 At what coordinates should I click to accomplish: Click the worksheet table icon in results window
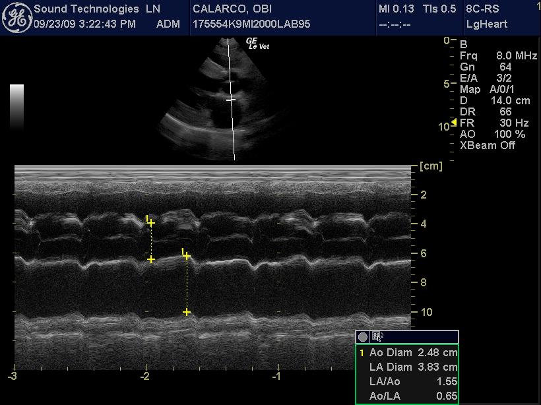coord(377,337)
